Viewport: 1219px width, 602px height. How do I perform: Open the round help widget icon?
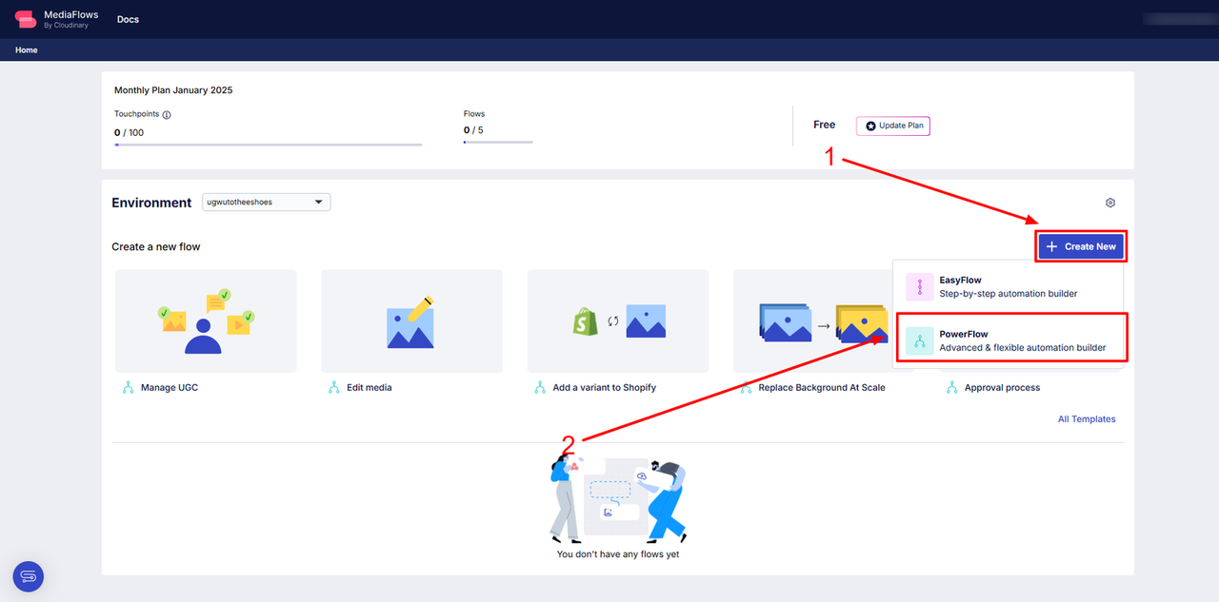point(29,576)
